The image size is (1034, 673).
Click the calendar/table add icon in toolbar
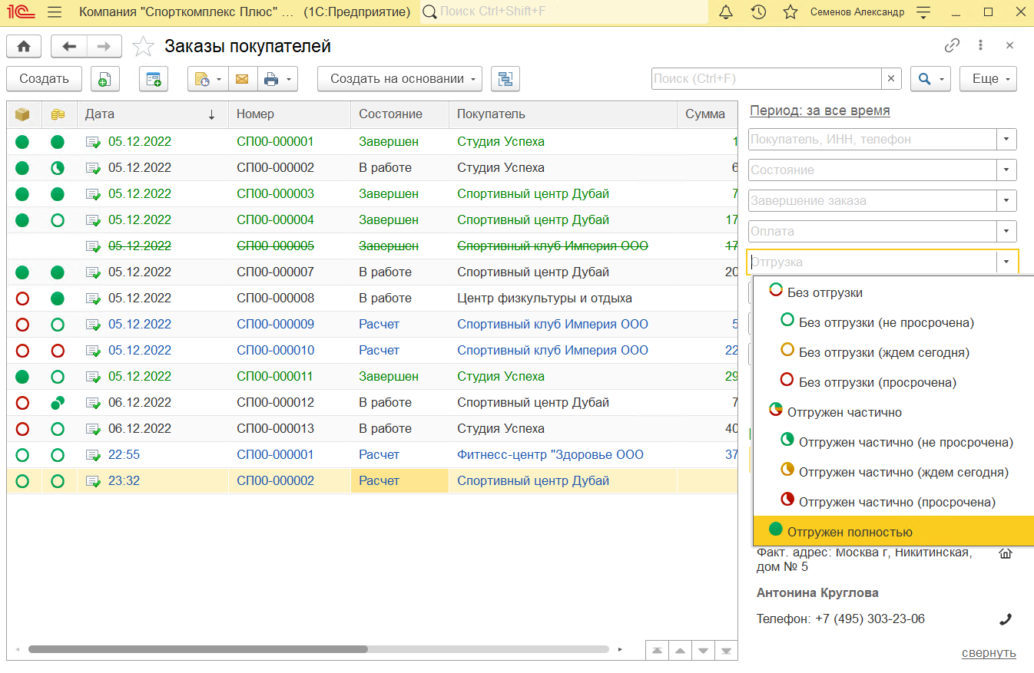(154, 79)
